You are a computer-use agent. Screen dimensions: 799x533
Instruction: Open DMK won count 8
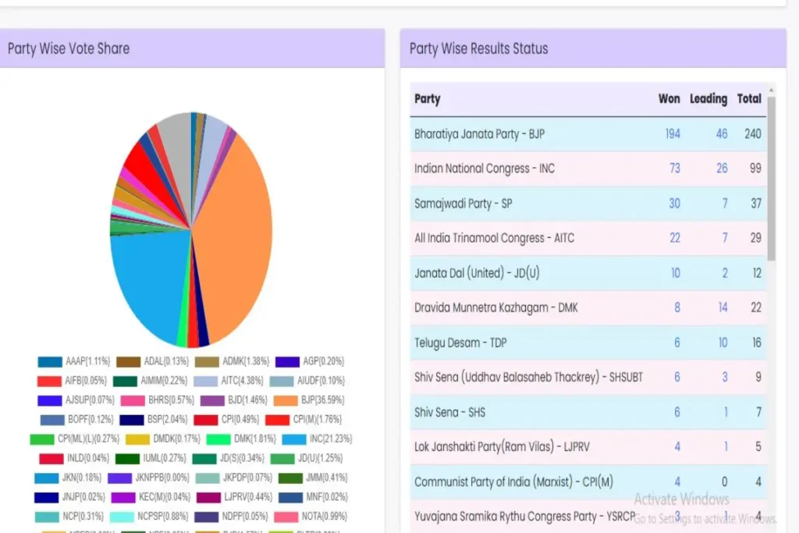pyautogui.click(x=677, y=307)
